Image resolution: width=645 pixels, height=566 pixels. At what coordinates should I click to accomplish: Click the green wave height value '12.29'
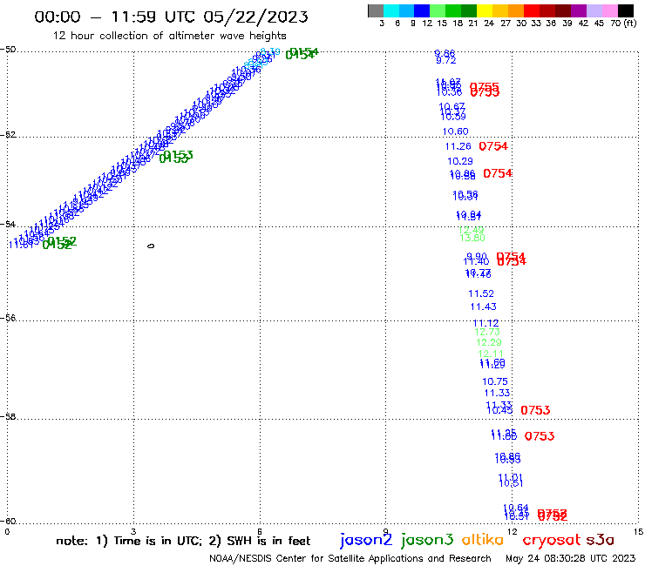[489, 342]
